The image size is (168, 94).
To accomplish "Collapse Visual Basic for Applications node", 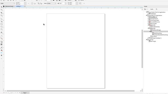I will coord(146,15).
